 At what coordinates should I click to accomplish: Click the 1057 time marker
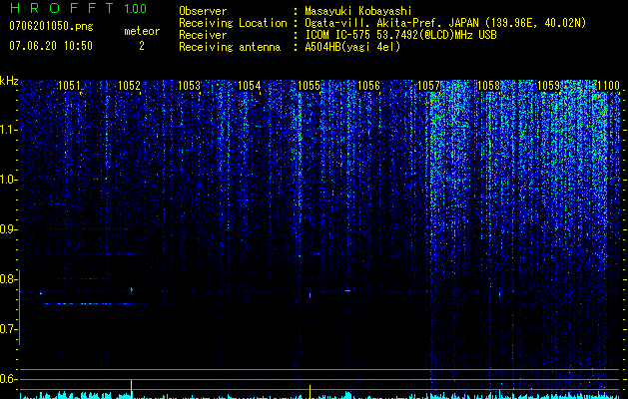pyautogui.click(x=429, y=86)
